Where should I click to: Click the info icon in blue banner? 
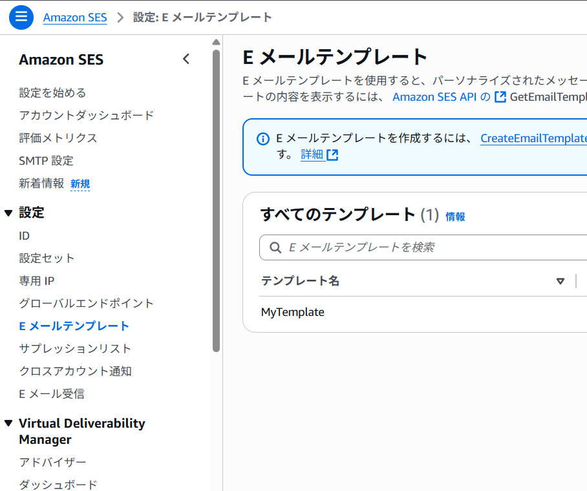(x=263, y=139)
